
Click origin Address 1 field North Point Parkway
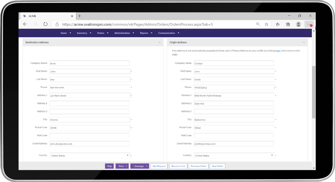coord(234,95)
